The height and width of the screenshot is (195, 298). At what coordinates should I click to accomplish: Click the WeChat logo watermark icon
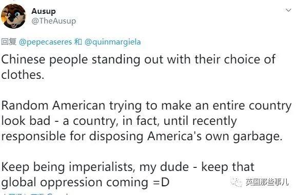click(236, 182)
